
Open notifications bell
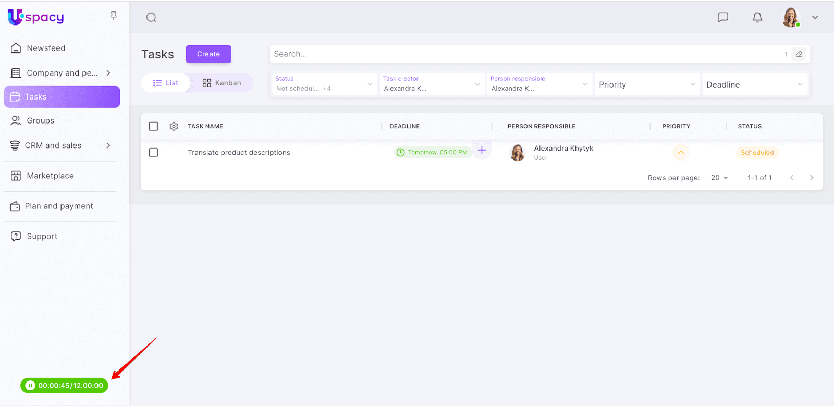click(x=757, y=17)
